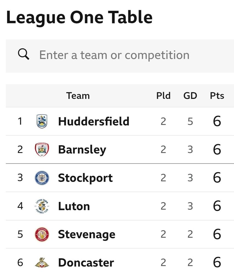The image size is (234, 274).
Task: Select the Stockport County crest
Action: click(42, 178)
